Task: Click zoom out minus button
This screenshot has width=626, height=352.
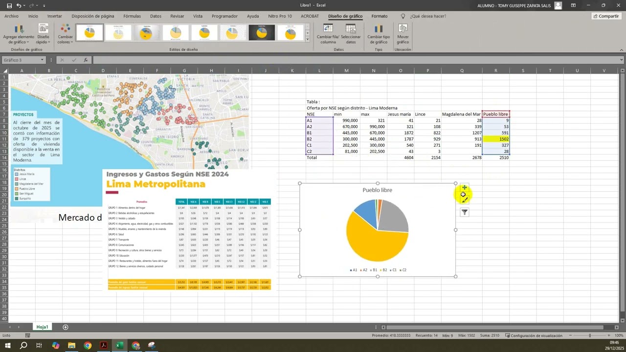Action: click(569, 335)
